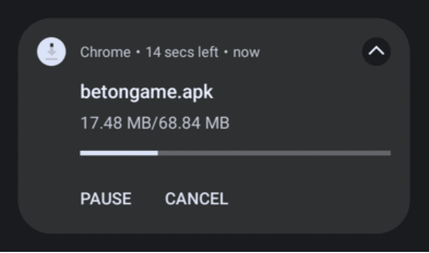This screenshot has width=429, height=253.
Task: Collapse the notification with the chevron
Action: [376, 51]
